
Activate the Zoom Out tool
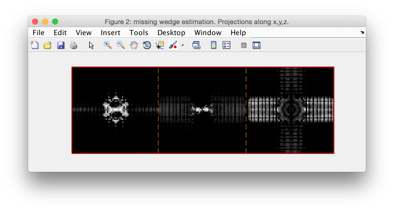click(121, 45)
